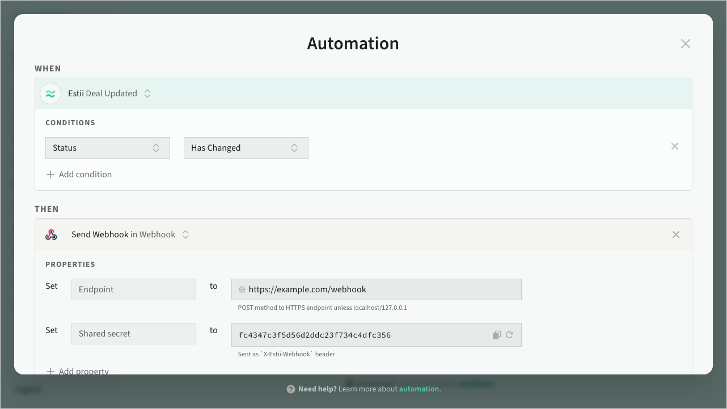Select the Endpoint property name field

(133, 289)
